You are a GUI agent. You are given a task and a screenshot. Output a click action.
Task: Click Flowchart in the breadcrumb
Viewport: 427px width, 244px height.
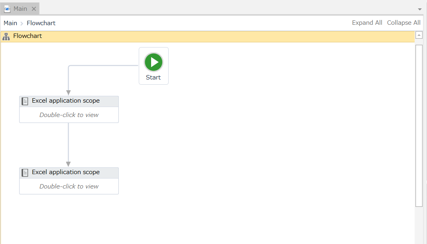(x=41, y=23)
